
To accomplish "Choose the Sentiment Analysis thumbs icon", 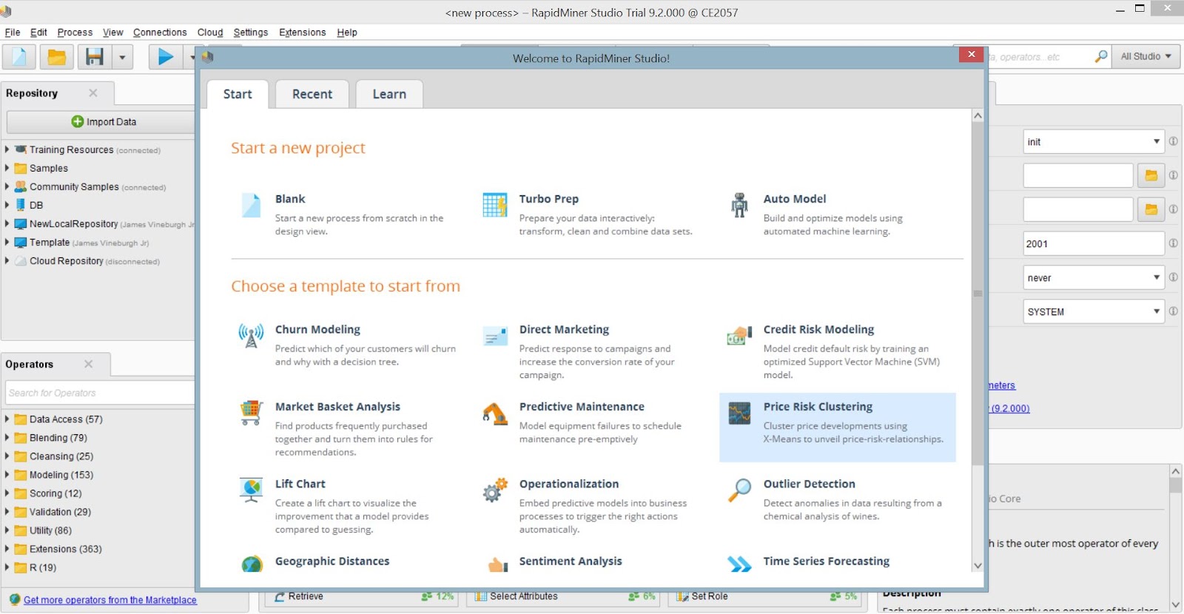I will tap(497, 565).
